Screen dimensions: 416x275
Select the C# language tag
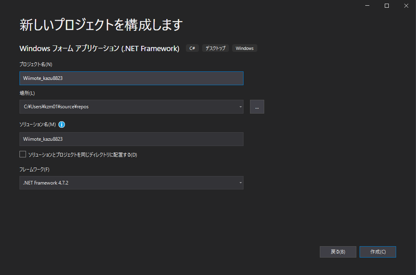click(x=192, y=48)
